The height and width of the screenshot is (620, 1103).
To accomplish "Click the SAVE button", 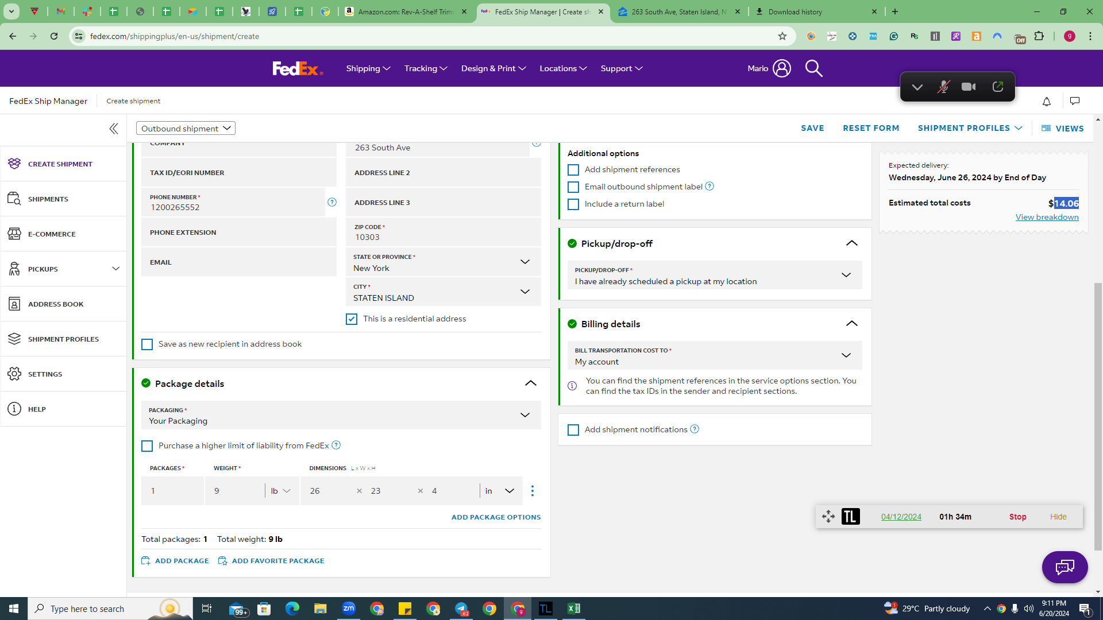I will coord(812,128).
